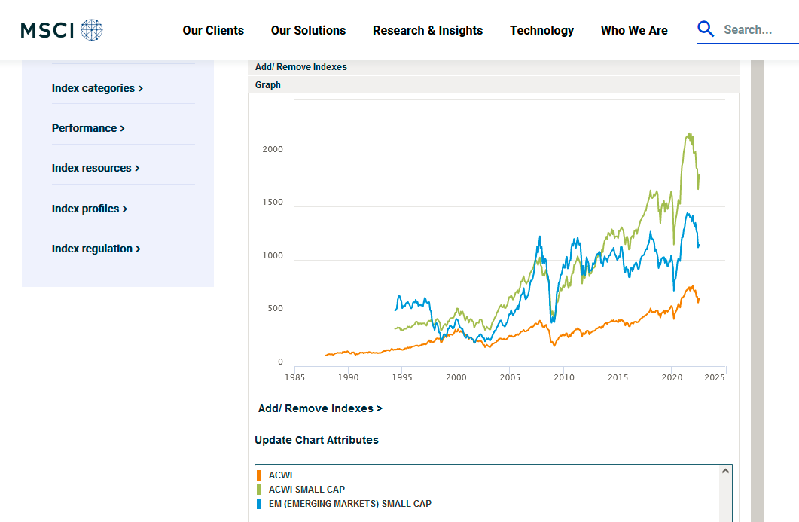
Task: Select the green ACWI SMALL CAP swatch
Action: (x=259, y=490)
